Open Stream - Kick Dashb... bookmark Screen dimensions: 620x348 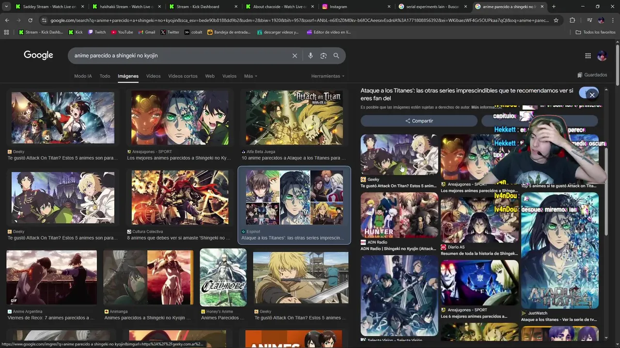pos(41,32)
